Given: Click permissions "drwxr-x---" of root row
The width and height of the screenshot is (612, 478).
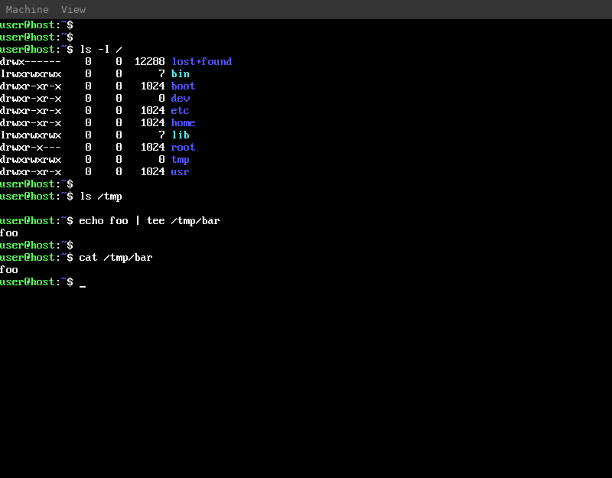Looking at the screenshot, I should 31,147.
